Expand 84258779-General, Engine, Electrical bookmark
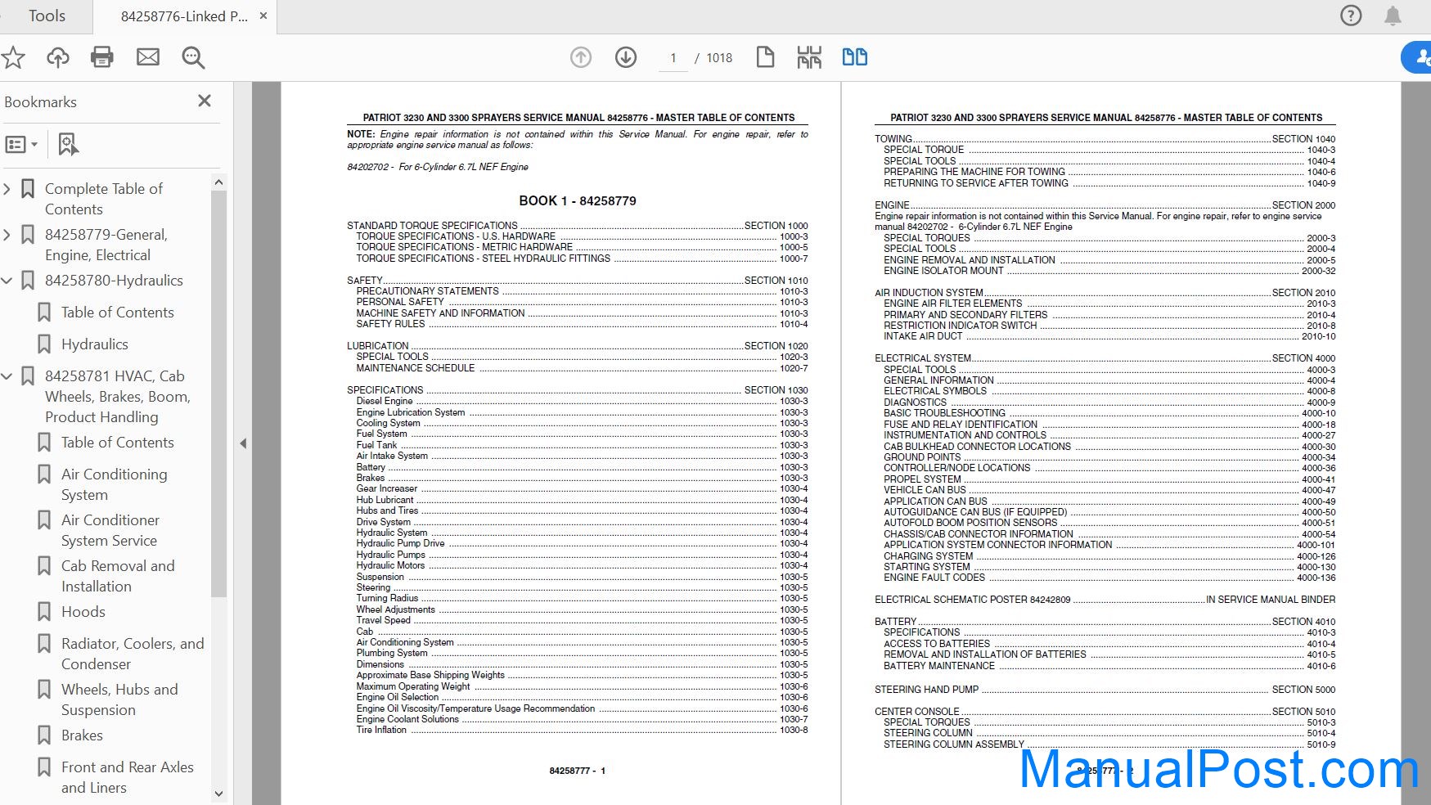Screen dimensions: 1431x805 coord(7,235)
